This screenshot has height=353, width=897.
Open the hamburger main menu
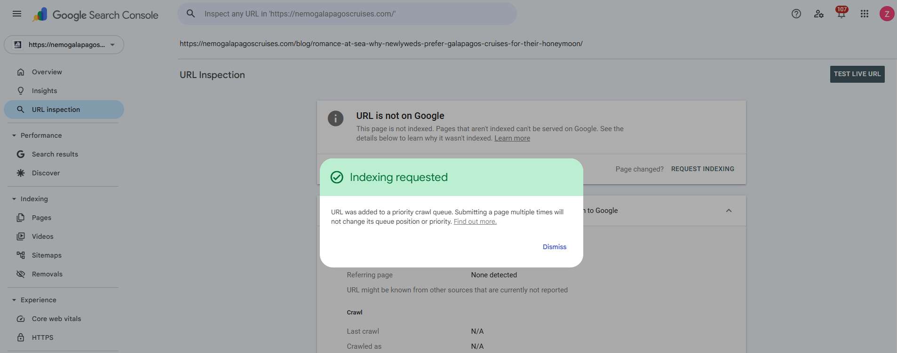coord(17,14)
